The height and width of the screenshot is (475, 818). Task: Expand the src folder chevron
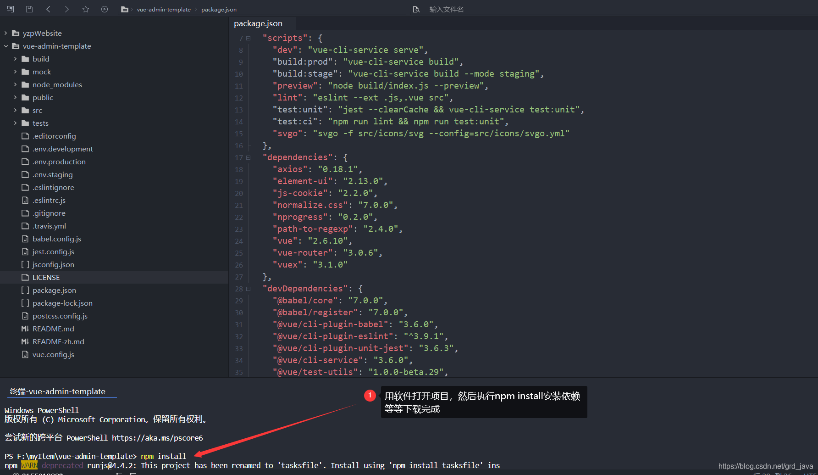[16, 110]
